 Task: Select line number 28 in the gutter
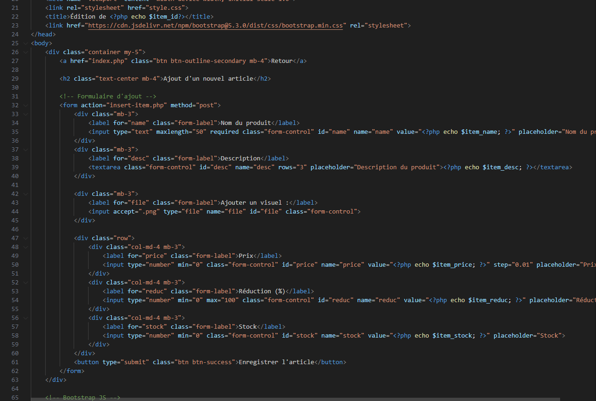click(x=14, y=70)
